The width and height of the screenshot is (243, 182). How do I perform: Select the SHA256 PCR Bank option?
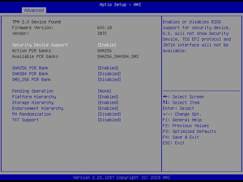(30, 68)
